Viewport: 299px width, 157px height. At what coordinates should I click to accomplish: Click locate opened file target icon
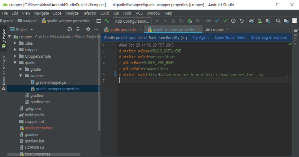pos(70,29)
